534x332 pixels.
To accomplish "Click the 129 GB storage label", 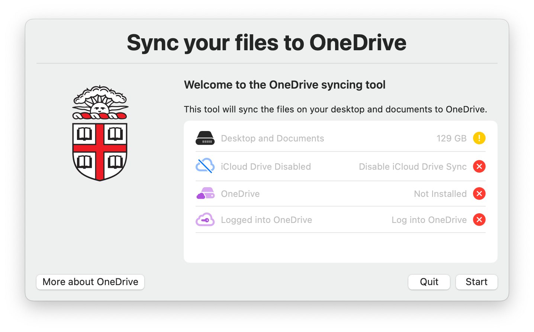I will [x=451, y=138].
